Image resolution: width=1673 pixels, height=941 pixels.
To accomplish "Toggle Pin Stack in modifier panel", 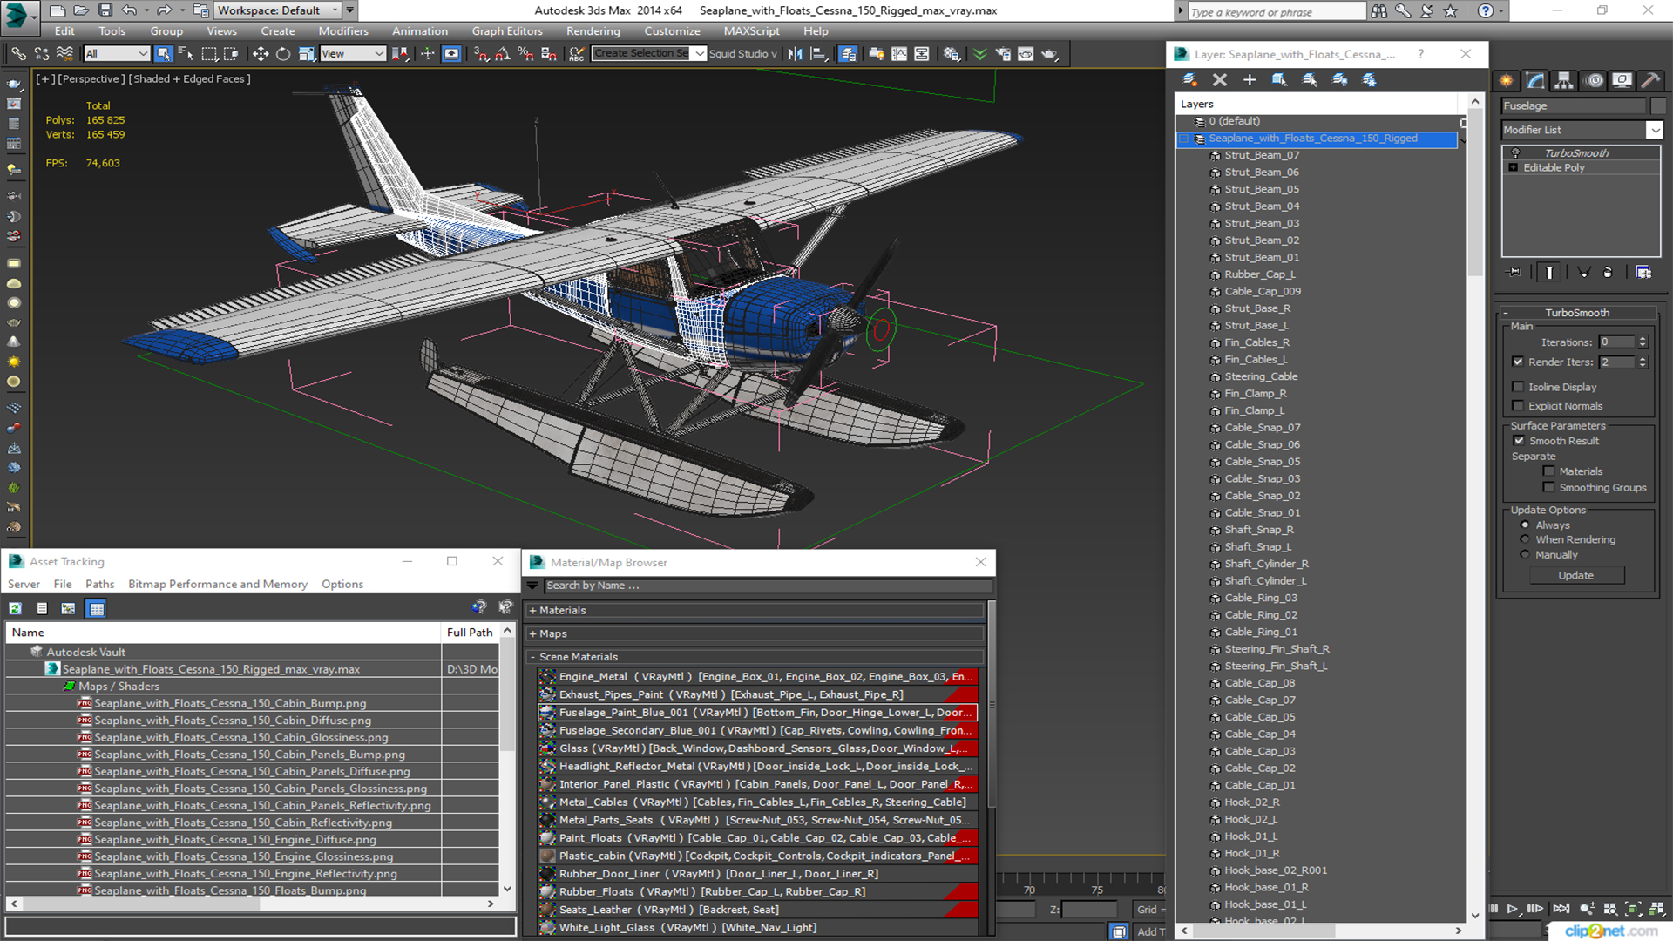I will (x=1514, y=273).
